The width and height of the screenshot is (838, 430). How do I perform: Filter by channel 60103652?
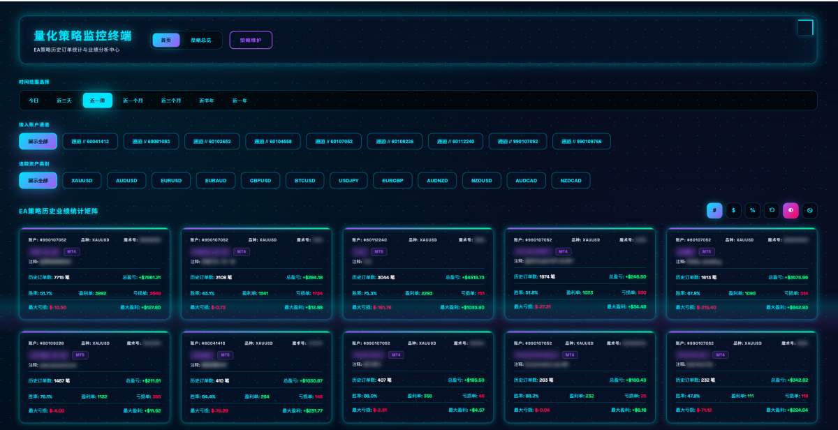click(212, 141)
